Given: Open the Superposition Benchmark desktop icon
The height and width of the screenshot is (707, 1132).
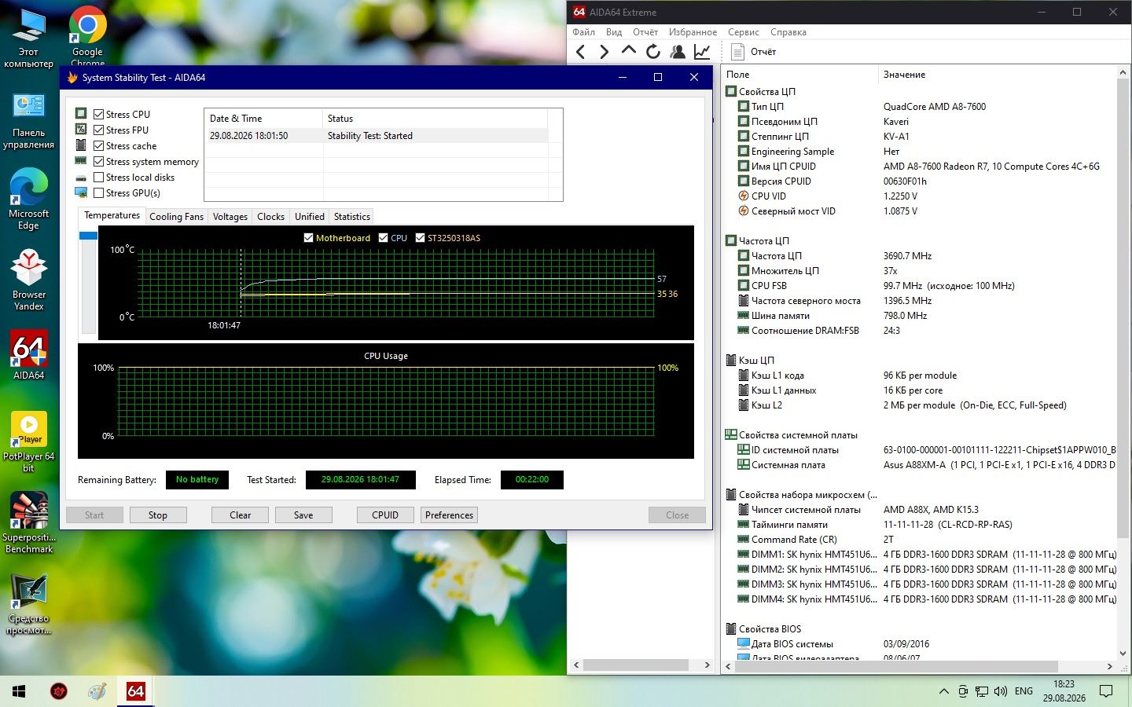Looking at the screenshot, I should [x=29, y=522].
